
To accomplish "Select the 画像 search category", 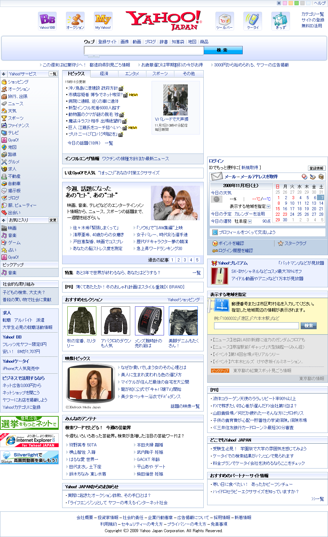I will 125,42.
